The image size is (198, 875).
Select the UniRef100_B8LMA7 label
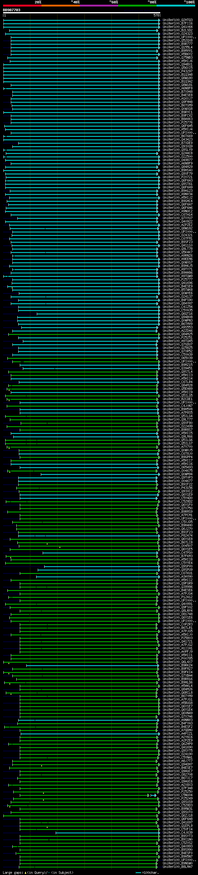coord(178,867)
